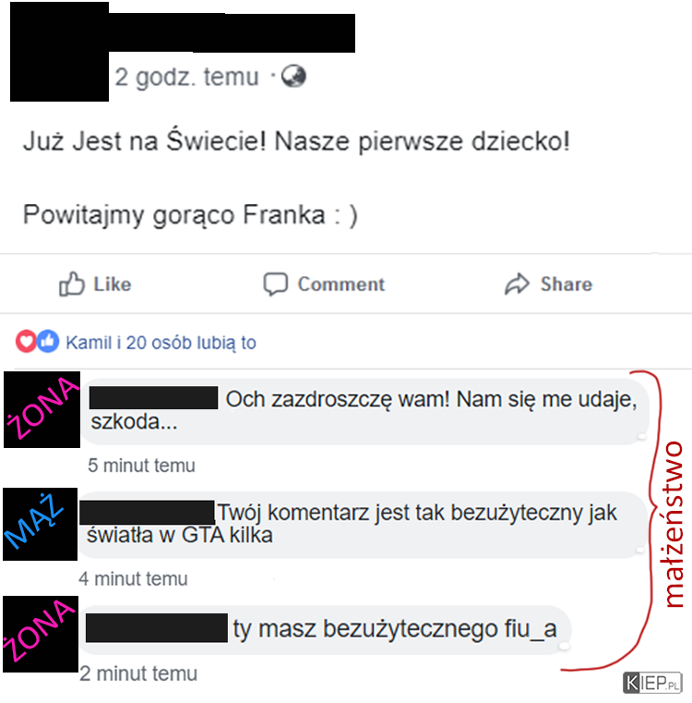692x703 pixels.
Task: Click the globe public privacy icon
Action: [293, 77]
